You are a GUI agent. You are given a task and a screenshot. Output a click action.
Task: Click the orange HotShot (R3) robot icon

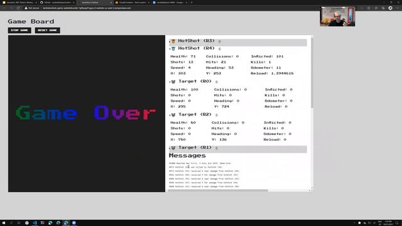[173, 41]
